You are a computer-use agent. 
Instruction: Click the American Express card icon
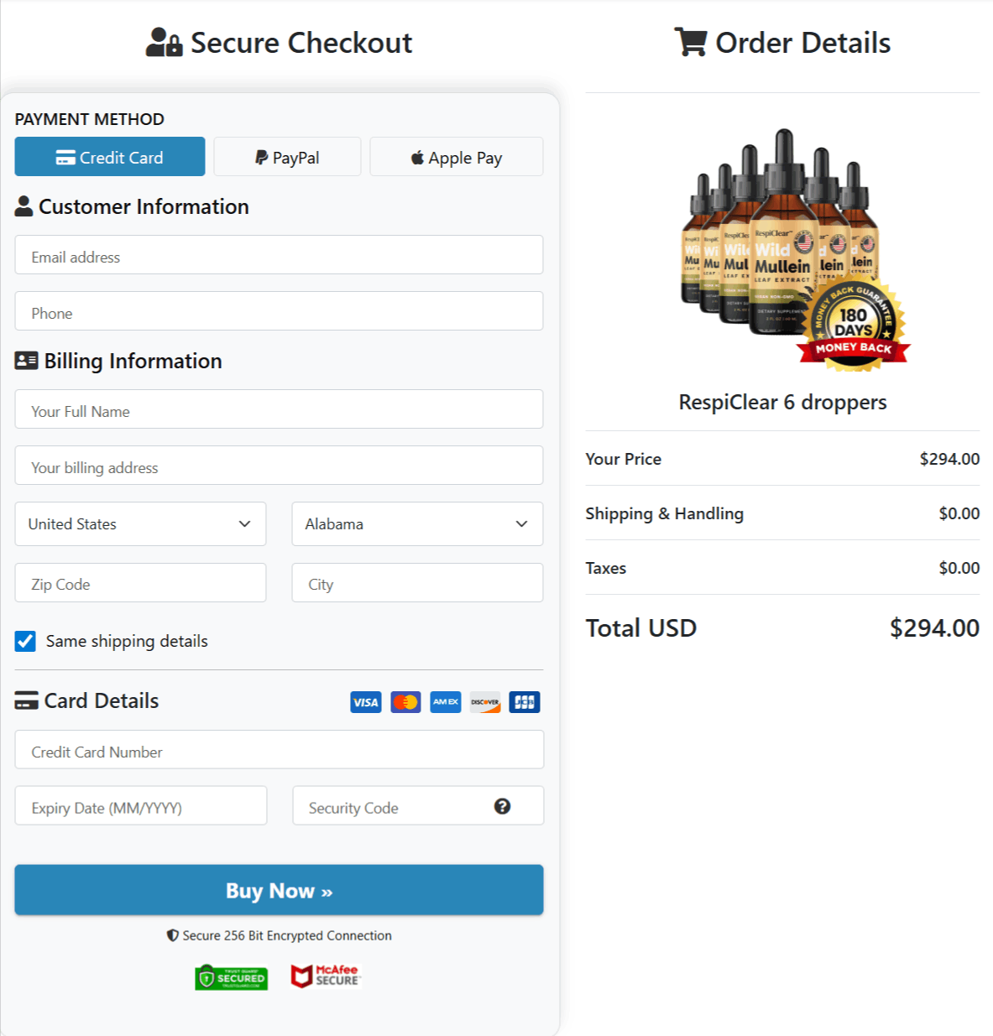pos(446,702)
